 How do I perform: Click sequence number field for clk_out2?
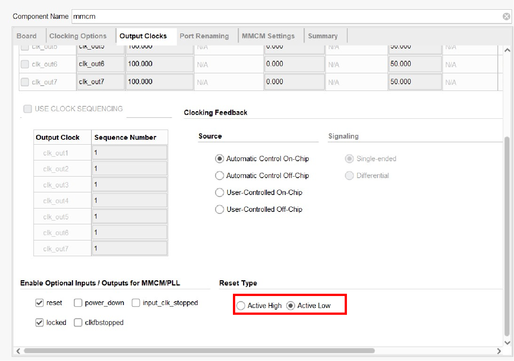pyautogui.click(x=130, y=169)
